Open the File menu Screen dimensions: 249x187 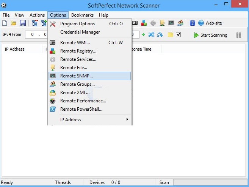point(6,15)
